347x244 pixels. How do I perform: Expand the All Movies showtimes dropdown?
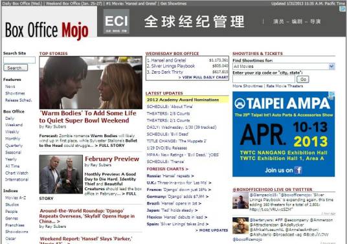coord(284,67)
